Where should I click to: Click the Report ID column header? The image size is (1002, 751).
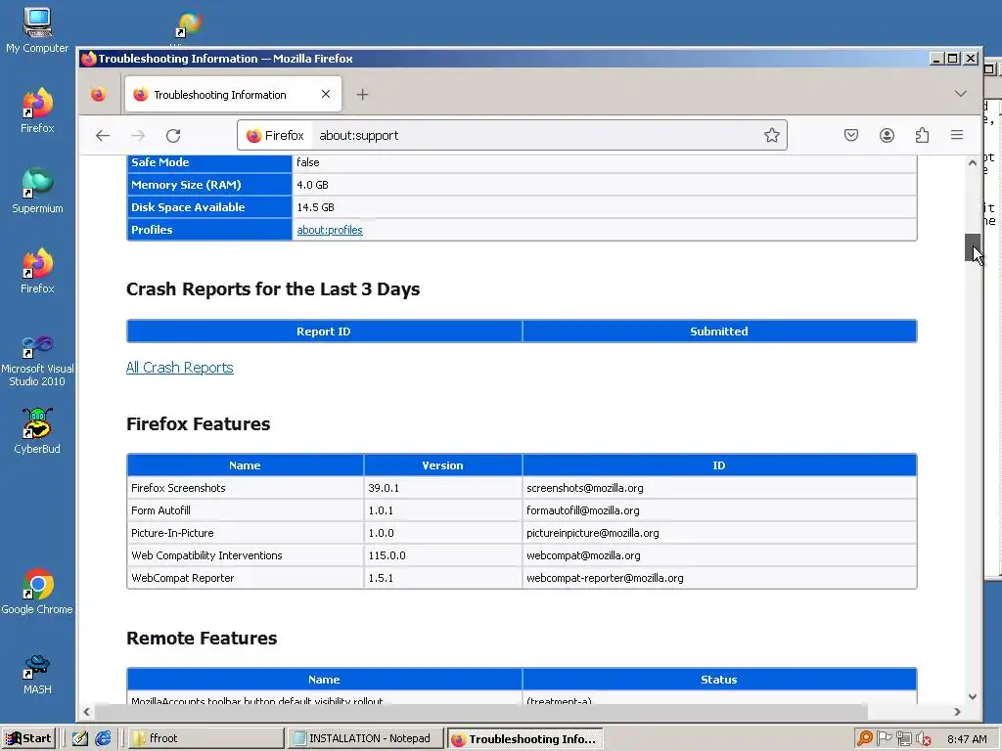point(324,331)
